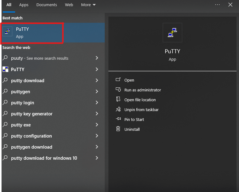This screenshot has width=239, height=192.
Task: Open the three-dots options menu
Action: pyautogui.click(x=217, y=5)
